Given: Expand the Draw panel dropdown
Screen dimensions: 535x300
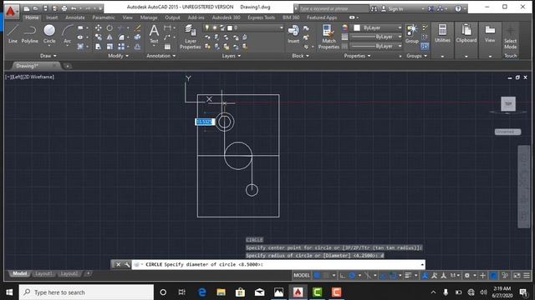Looking at the screenshot, I should point(48,56).
